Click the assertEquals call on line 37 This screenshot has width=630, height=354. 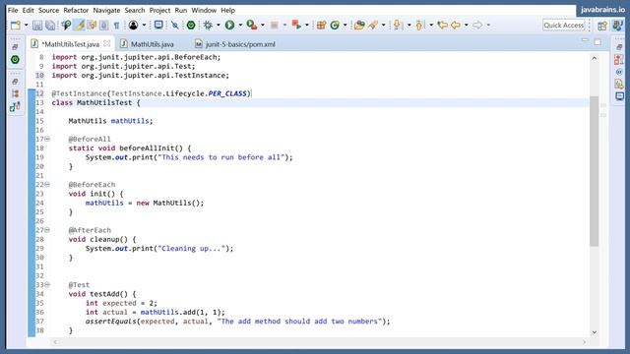click(110, 322)
